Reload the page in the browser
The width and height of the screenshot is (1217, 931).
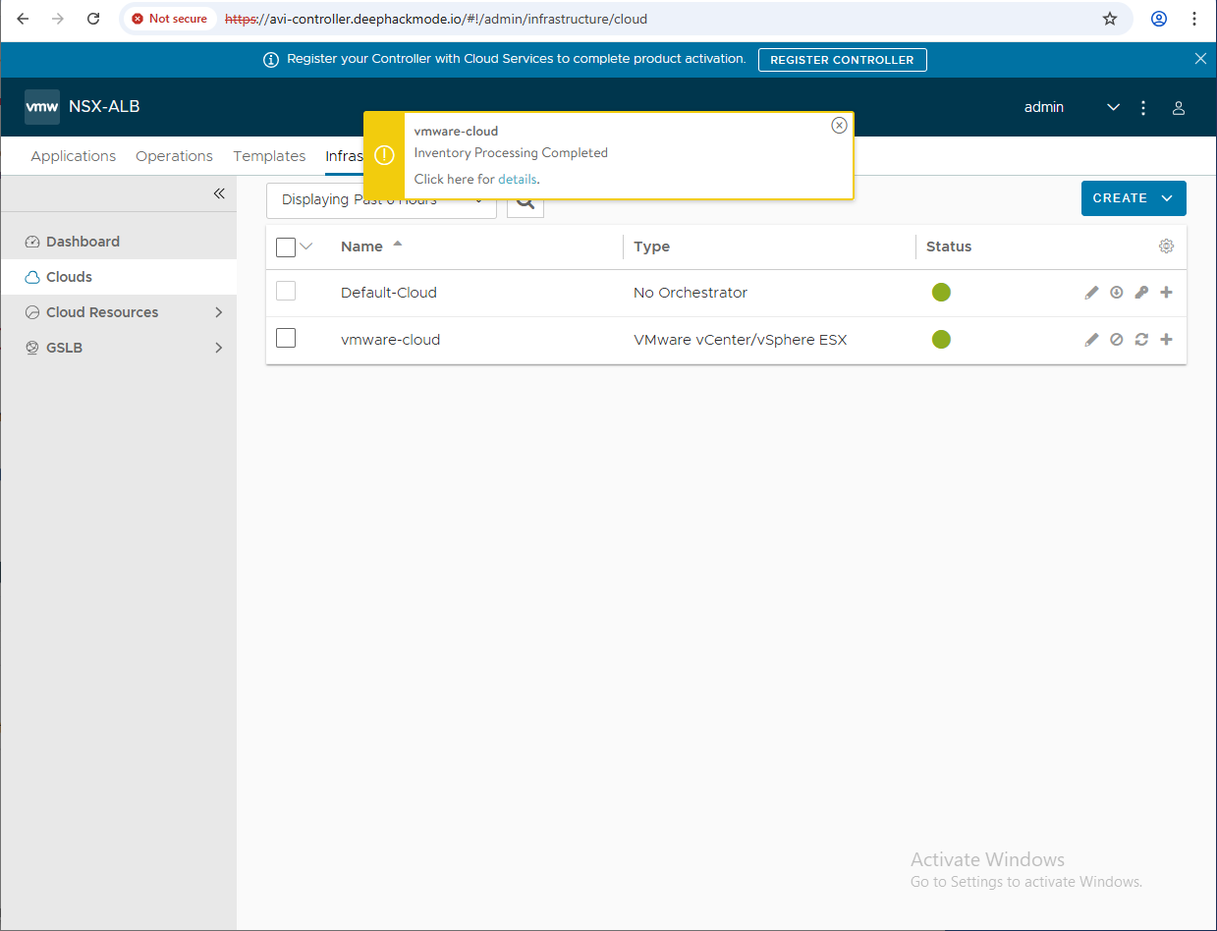click(92, 19)
